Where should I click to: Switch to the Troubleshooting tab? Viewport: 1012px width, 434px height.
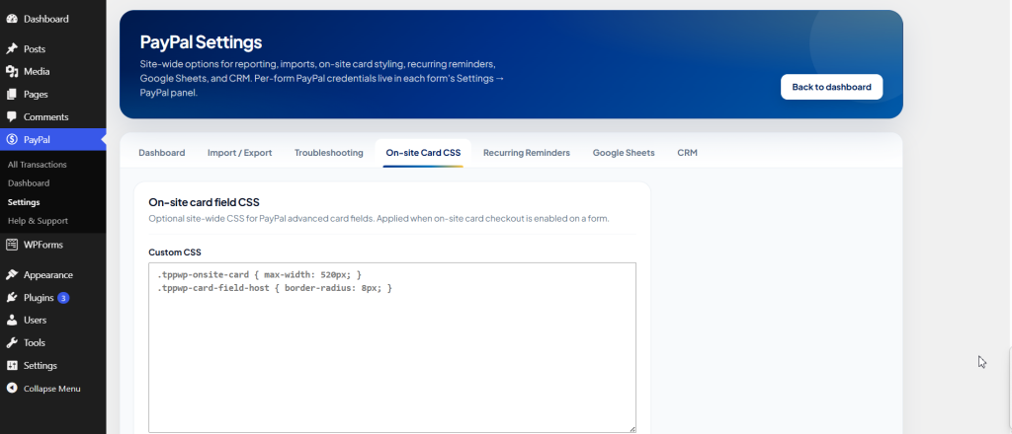[328, 153]
